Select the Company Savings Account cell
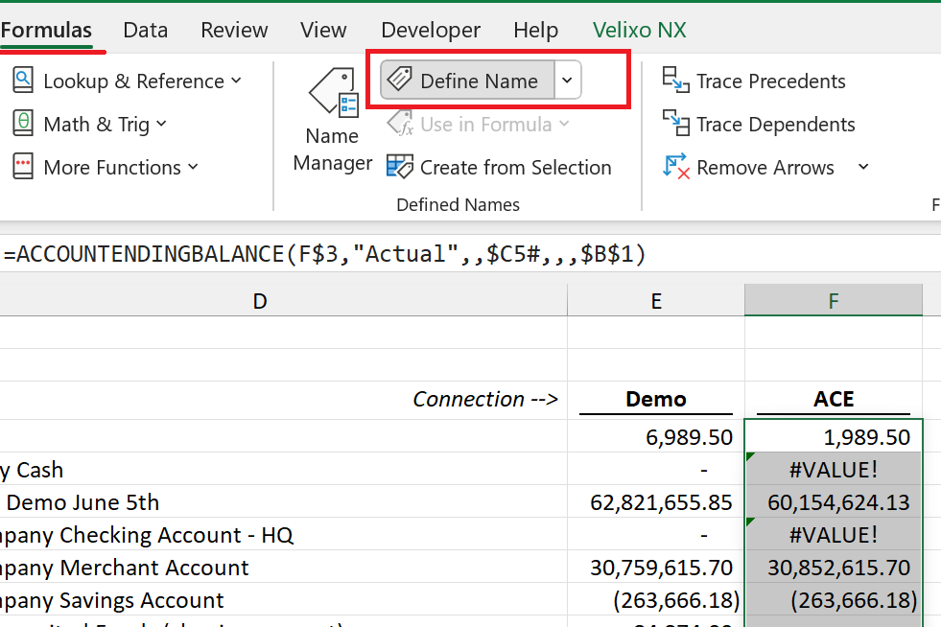This screenshot has height=627, width=941. click(x=283, y=599)
